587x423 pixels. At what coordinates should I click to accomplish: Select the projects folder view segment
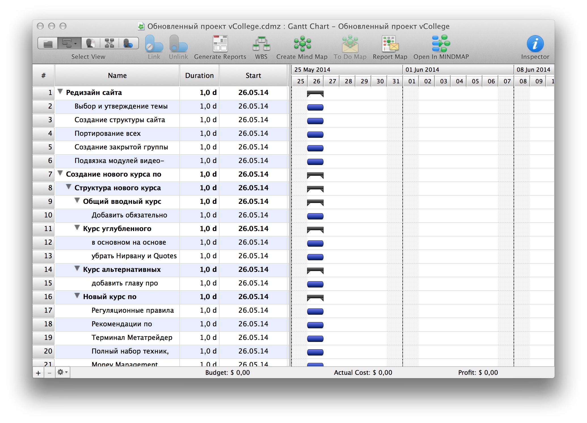click(x=48, y=43)
